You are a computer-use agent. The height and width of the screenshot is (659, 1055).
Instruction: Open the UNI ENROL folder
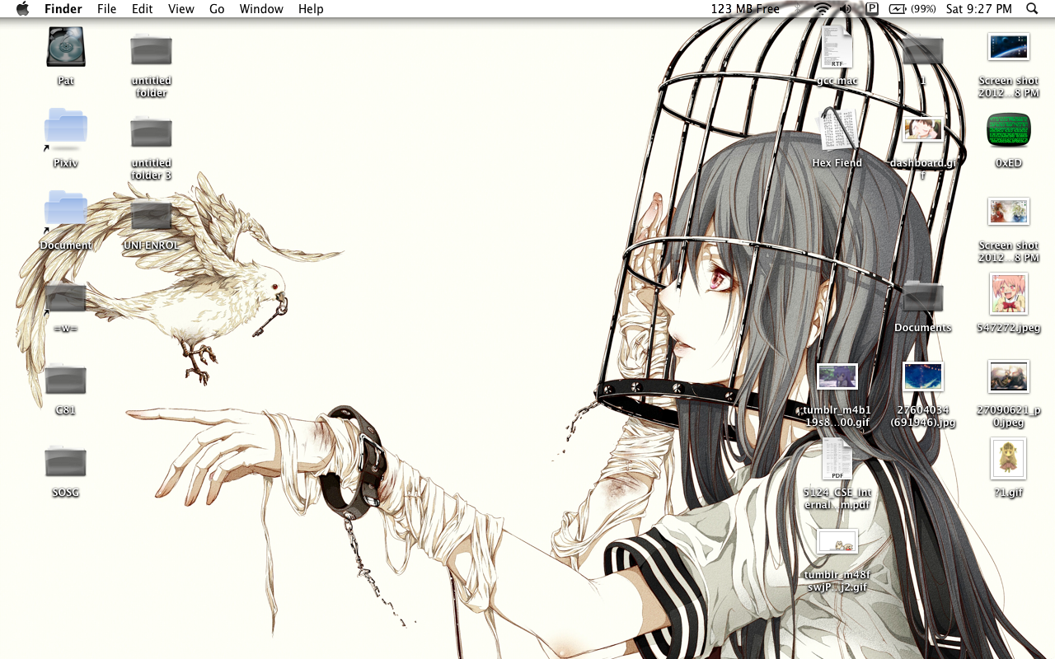tap(152, 214)
